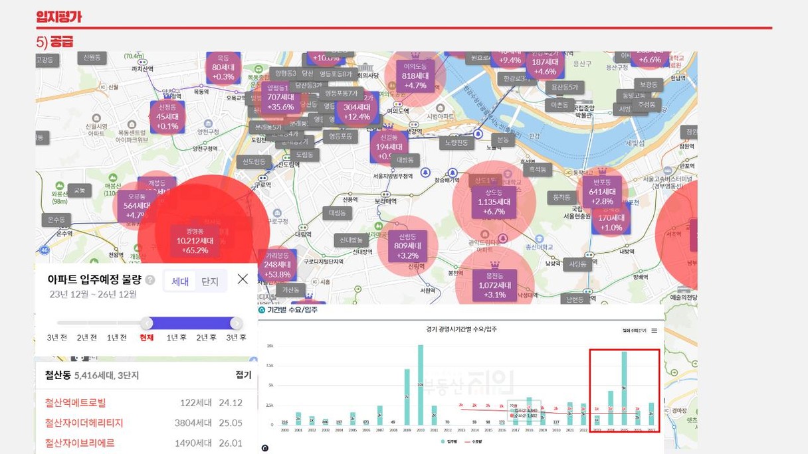808x454 pixels.
Task: Click the 구로역 subway station icon
Action: 263,178
